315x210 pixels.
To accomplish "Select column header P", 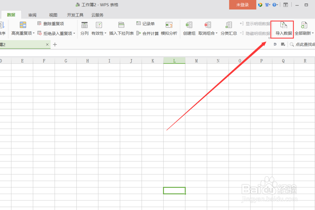I will coord(261,61).
